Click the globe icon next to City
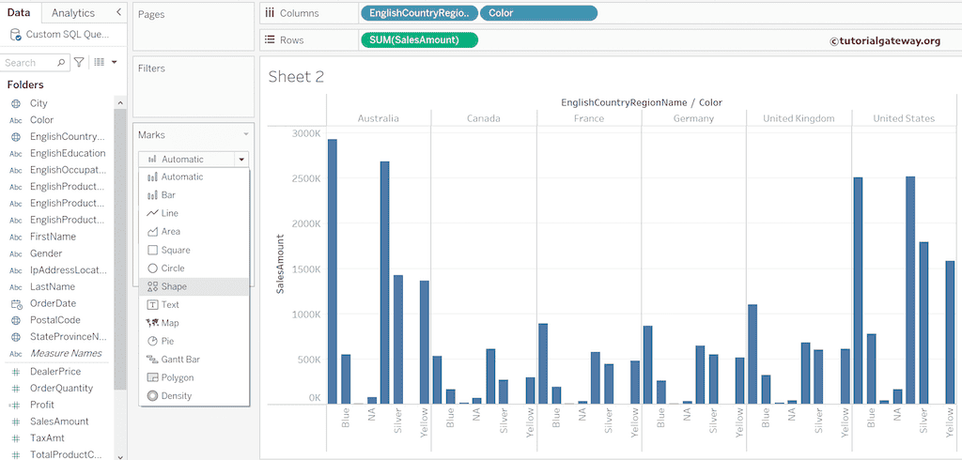This screenshot has height=460, width=962. point(15,103)
